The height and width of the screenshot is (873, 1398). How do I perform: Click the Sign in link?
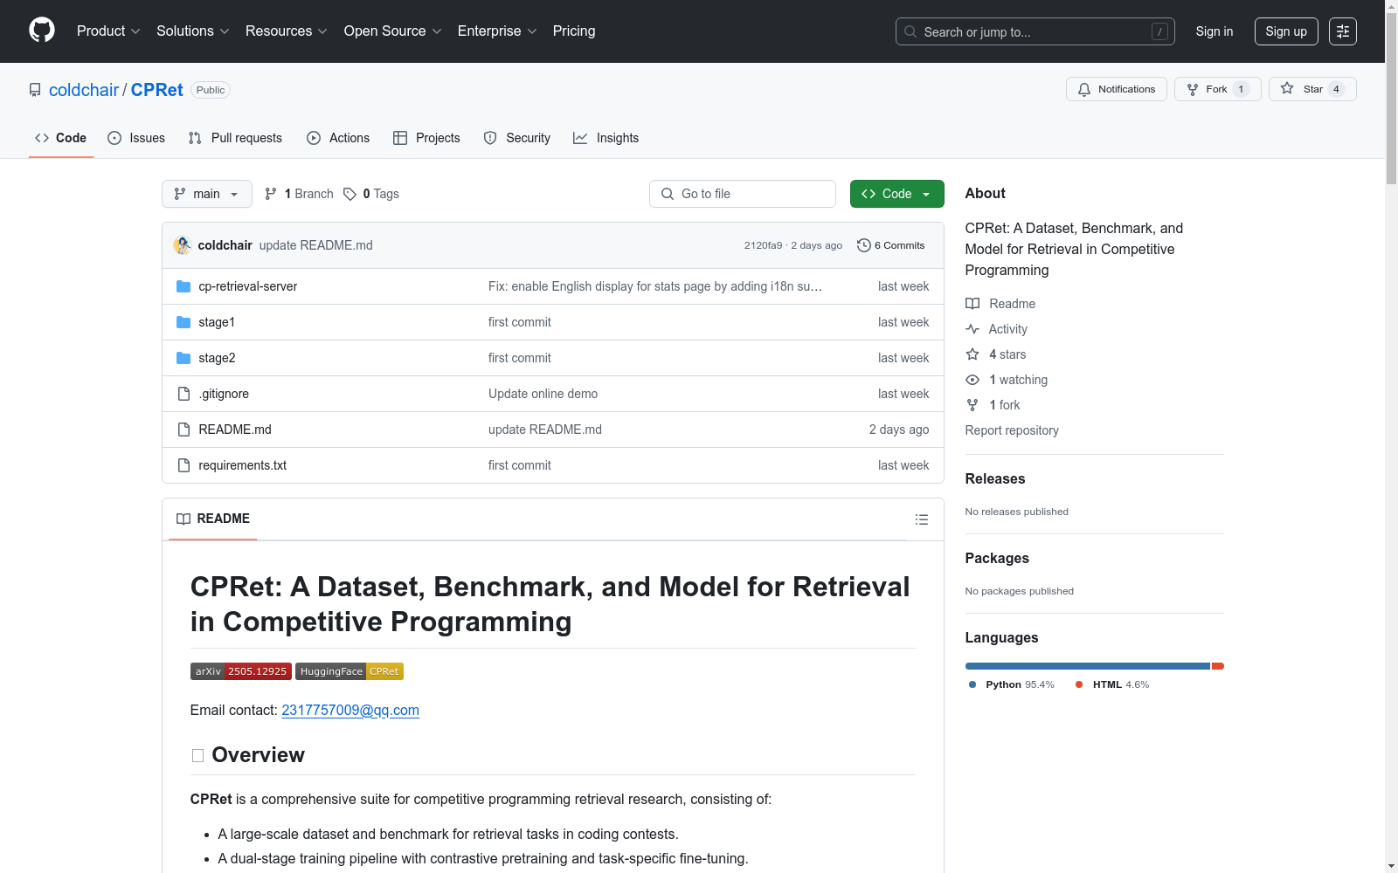point(1215,31)
